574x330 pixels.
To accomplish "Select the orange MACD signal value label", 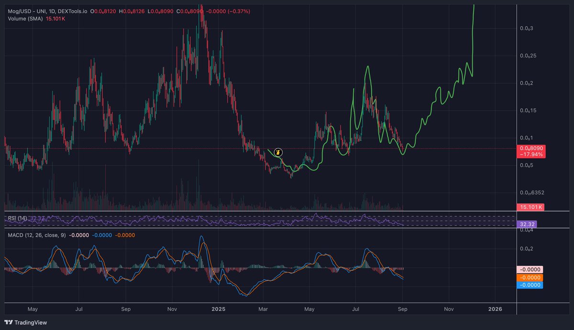I will 529,277.
